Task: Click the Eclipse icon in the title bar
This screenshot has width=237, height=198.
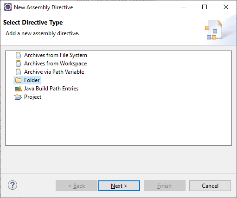Action: 8,7
